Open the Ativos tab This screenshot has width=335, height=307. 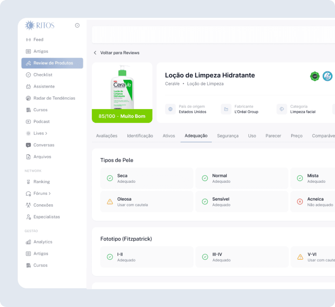click(169, 136)
